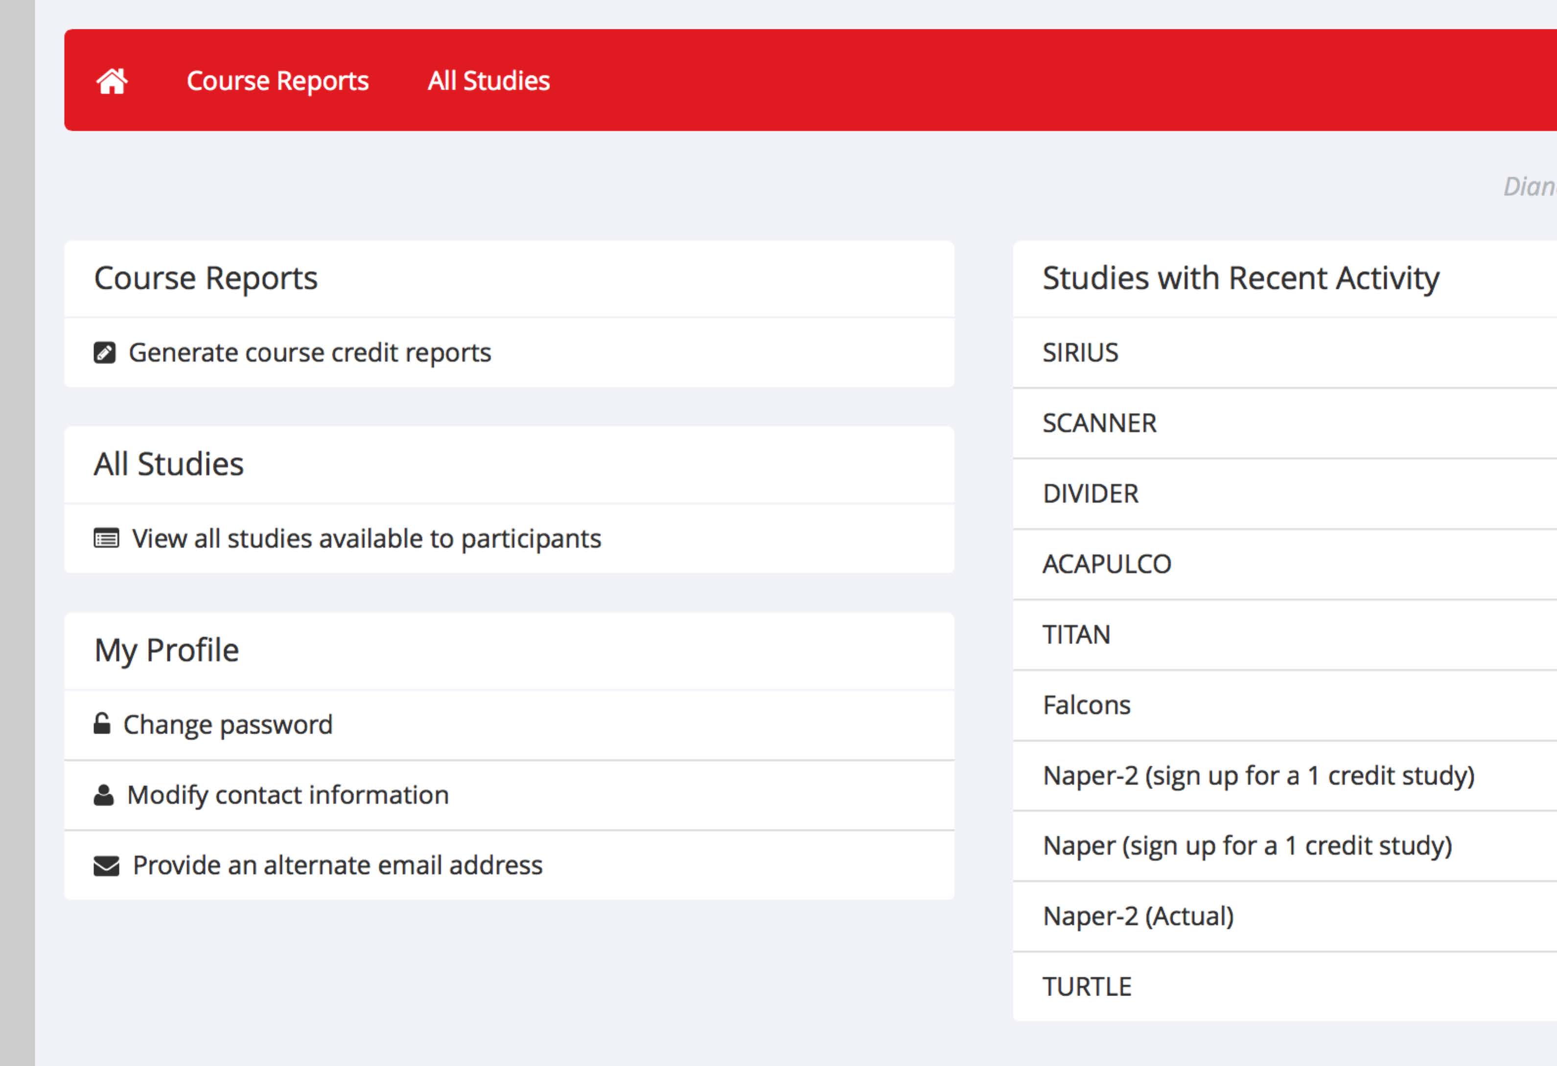Image resolution: width=1557 pixels, height=1066 pixels.
Task: Select the TURTLE study row
Action: coord(1087,986)
